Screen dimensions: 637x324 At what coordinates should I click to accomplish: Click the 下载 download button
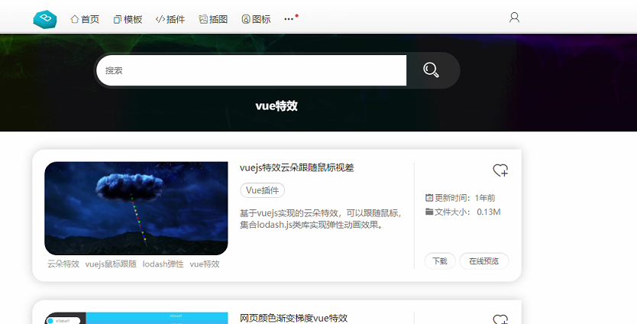(440, 261)
